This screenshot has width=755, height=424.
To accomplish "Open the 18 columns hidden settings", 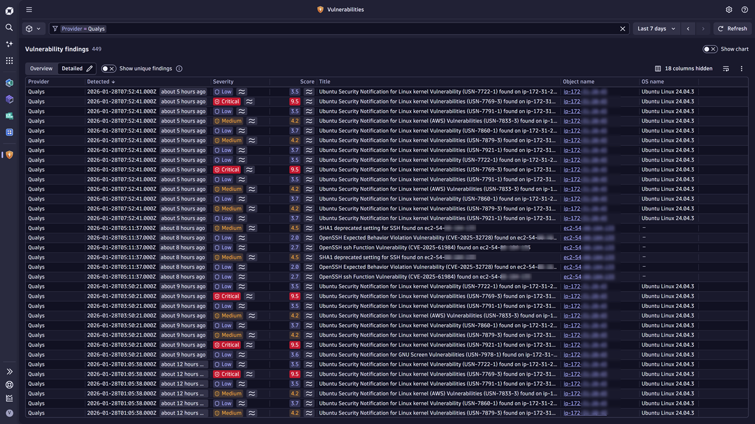I will point(683,68).
